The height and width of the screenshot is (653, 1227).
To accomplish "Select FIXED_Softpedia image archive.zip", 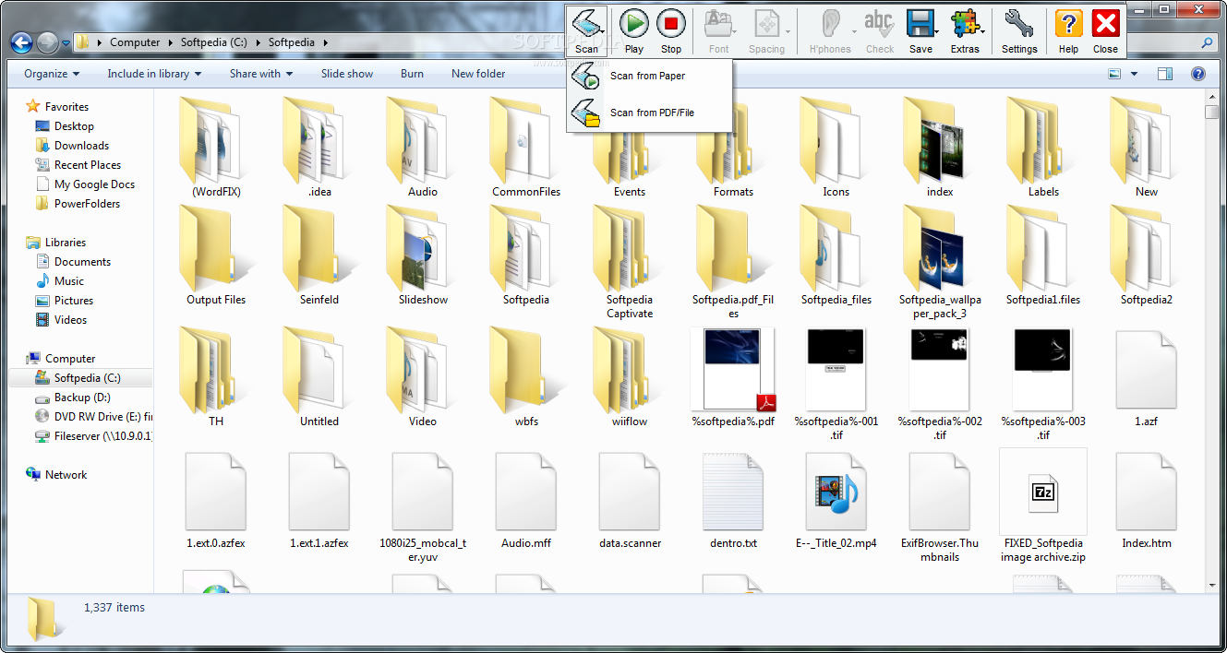I will 1043,505.
